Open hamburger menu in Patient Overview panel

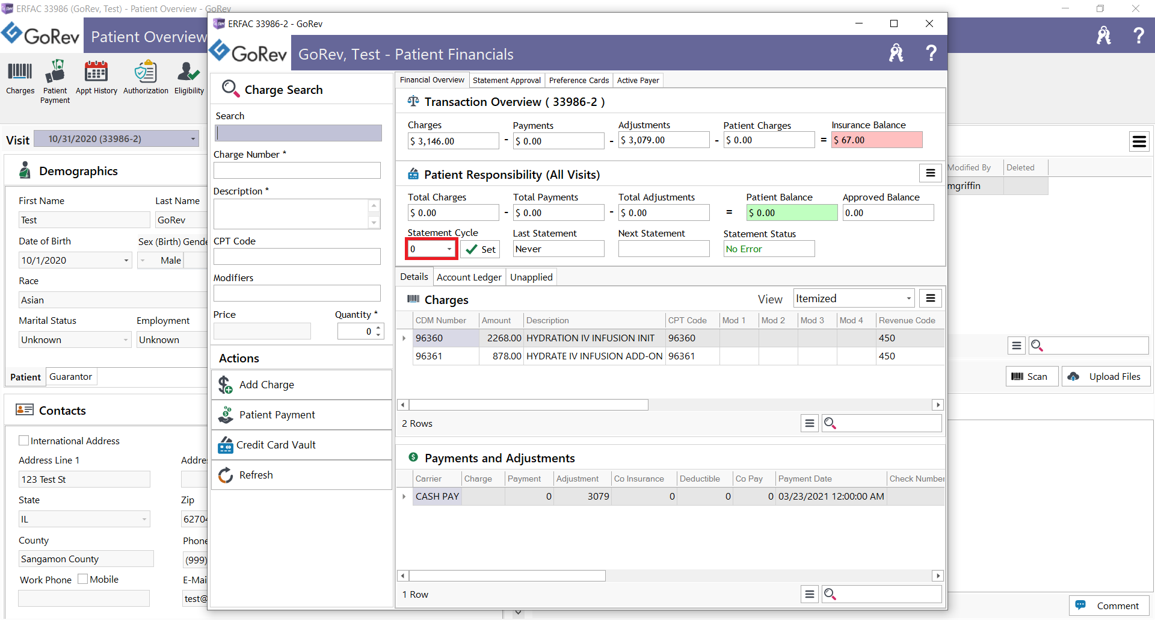pyautogui.click(x=1139, y=141)
